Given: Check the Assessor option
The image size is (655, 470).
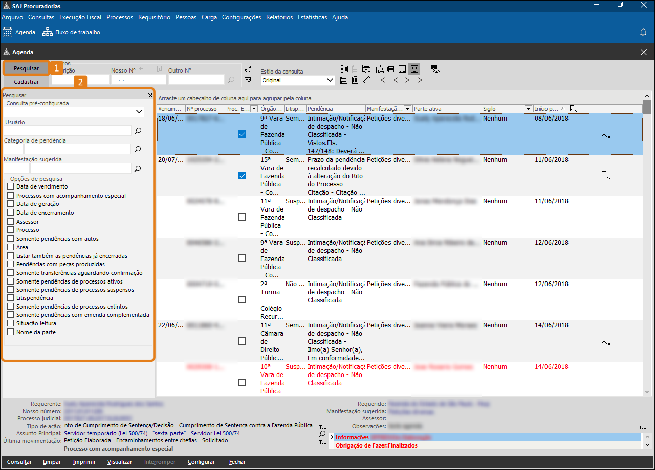Looking at the screenshot, I should [10, 222].
